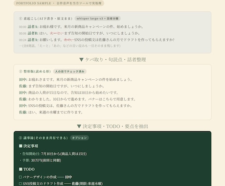
Task: Click the line '田中: 商品の入荷が15日なので…'
Action: [68, 93]
